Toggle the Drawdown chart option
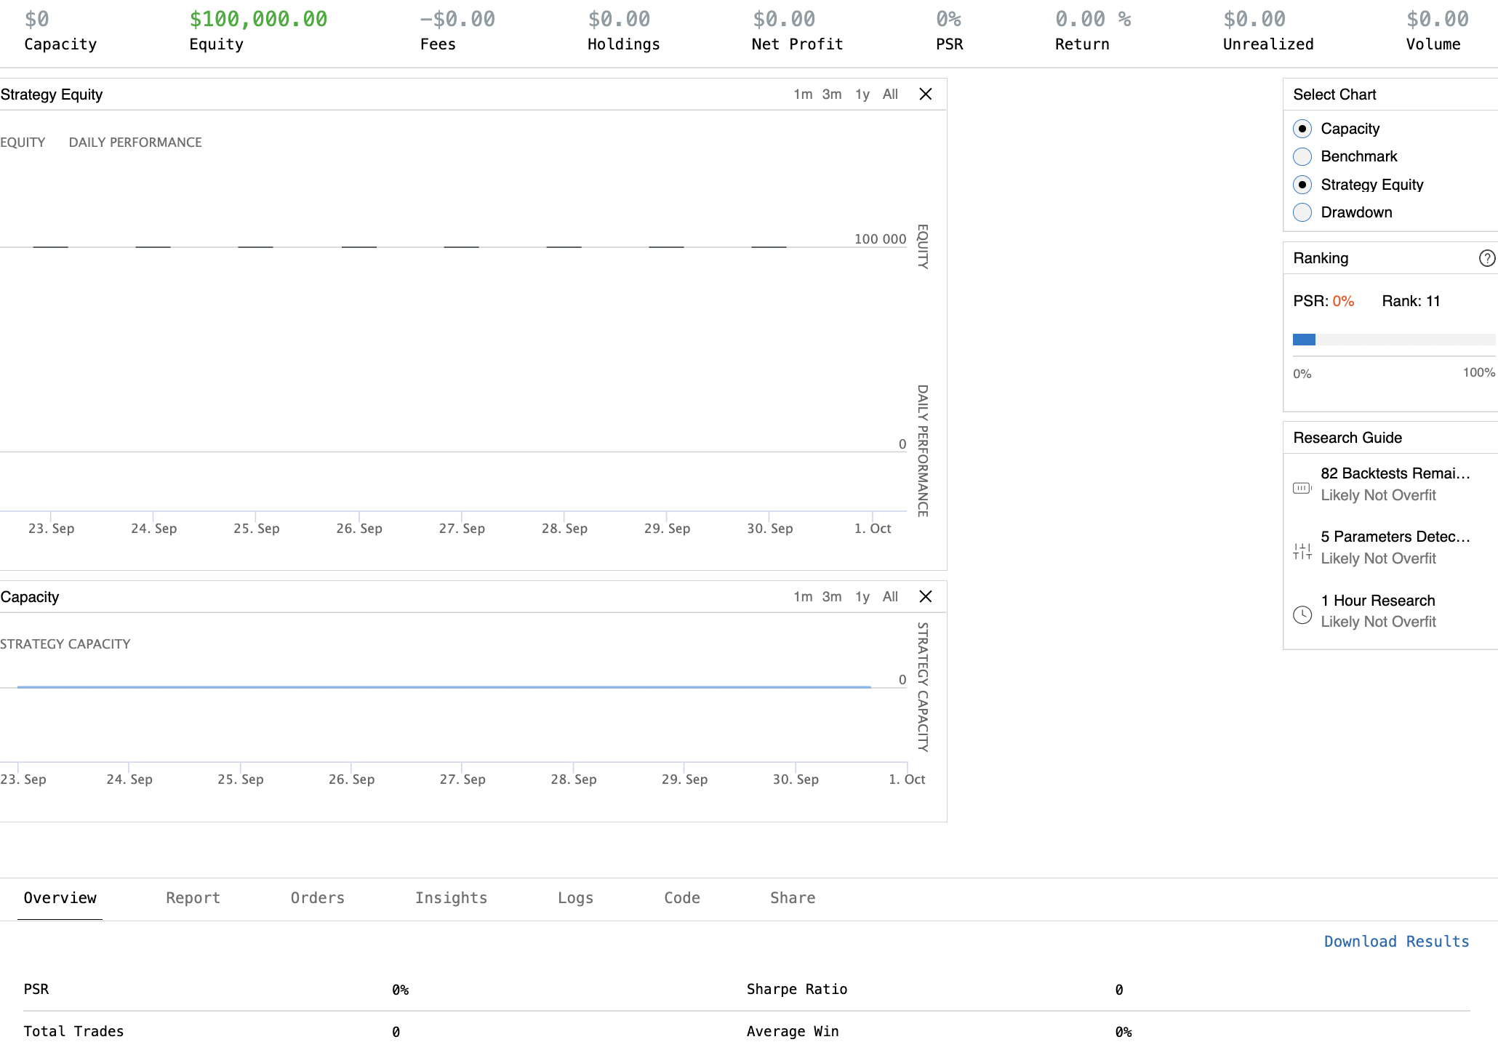Screen dimensions: 1498x1050 click(x=1302, y=212)
